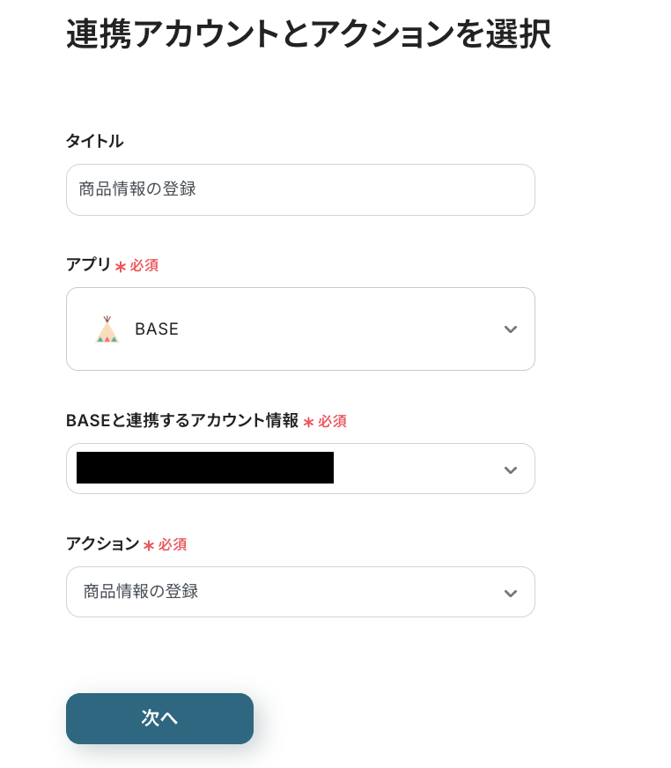Click the BASE tent logo icon
Image resolution: width=671 pixels, height=768 pixels.
click(107, 329)
